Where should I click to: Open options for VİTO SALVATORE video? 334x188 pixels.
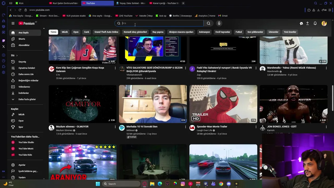186,68
